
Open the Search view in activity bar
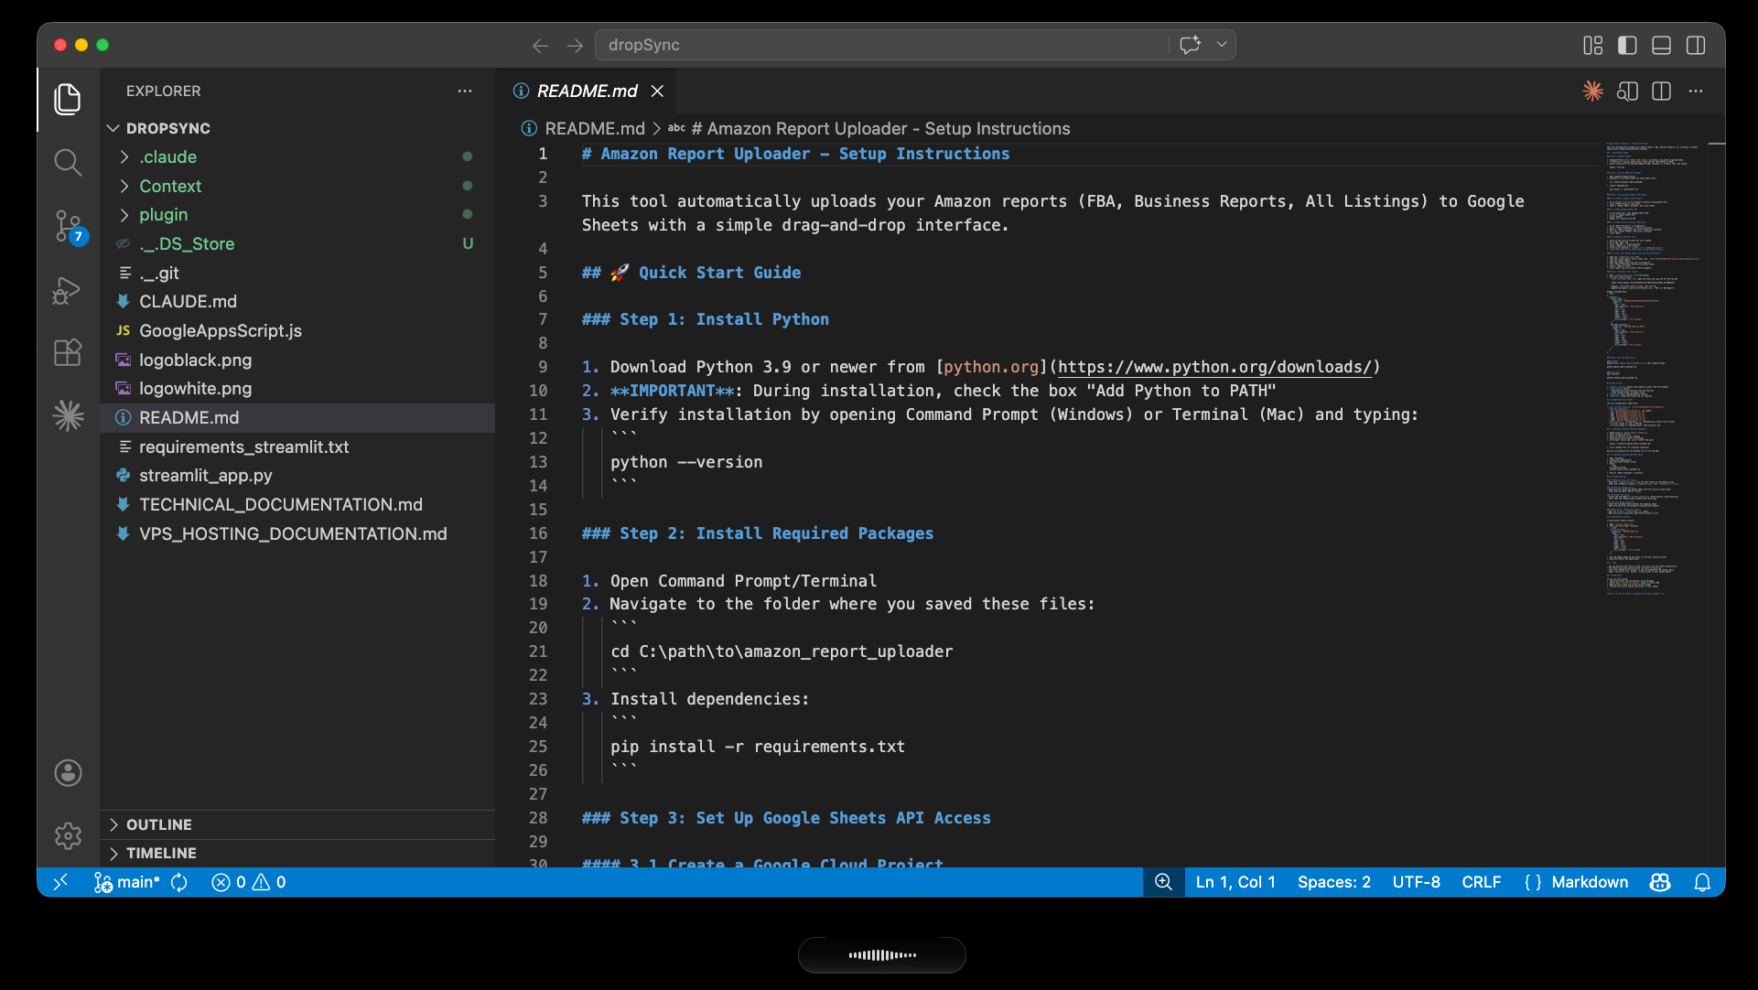pos(68,162)
